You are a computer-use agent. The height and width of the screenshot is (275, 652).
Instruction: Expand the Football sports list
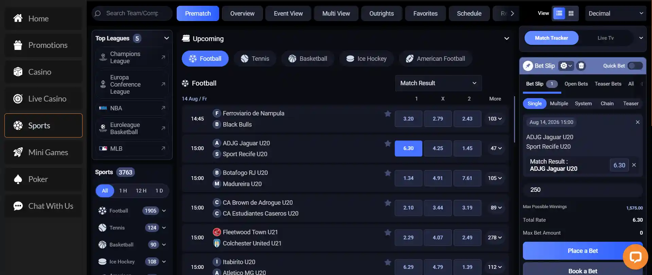[x=164, y=211]
